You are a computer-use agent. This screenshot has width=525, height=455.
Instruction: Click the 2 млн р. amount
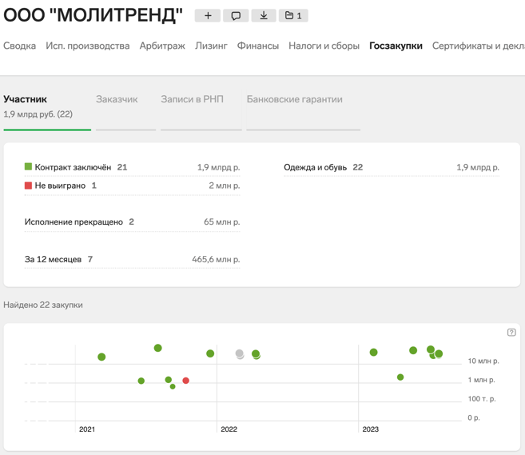pos(225,186)
